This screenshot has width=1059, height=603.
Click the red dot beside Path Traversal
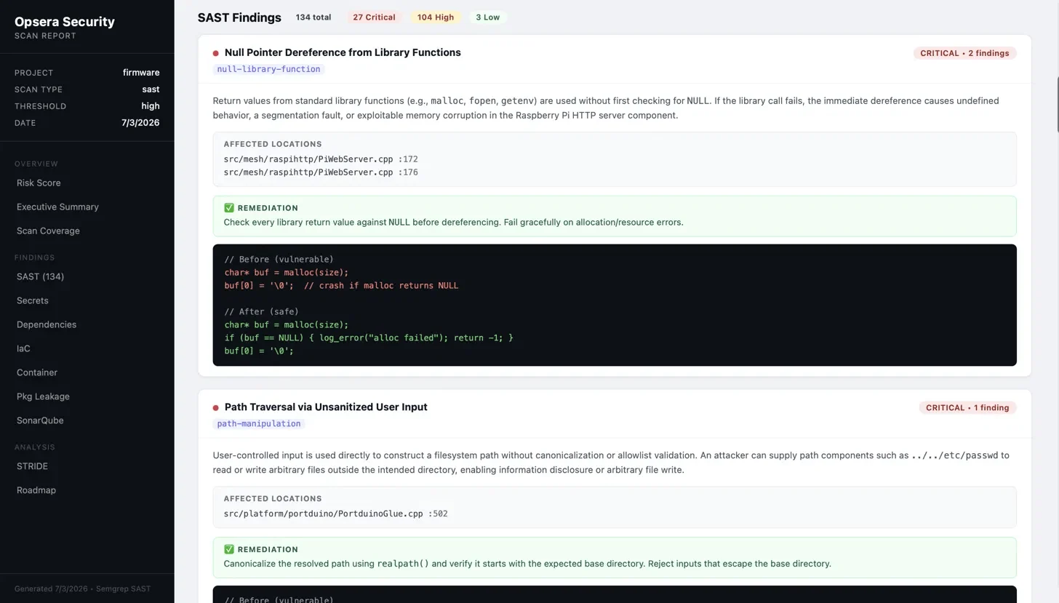[x=216, y=407]
